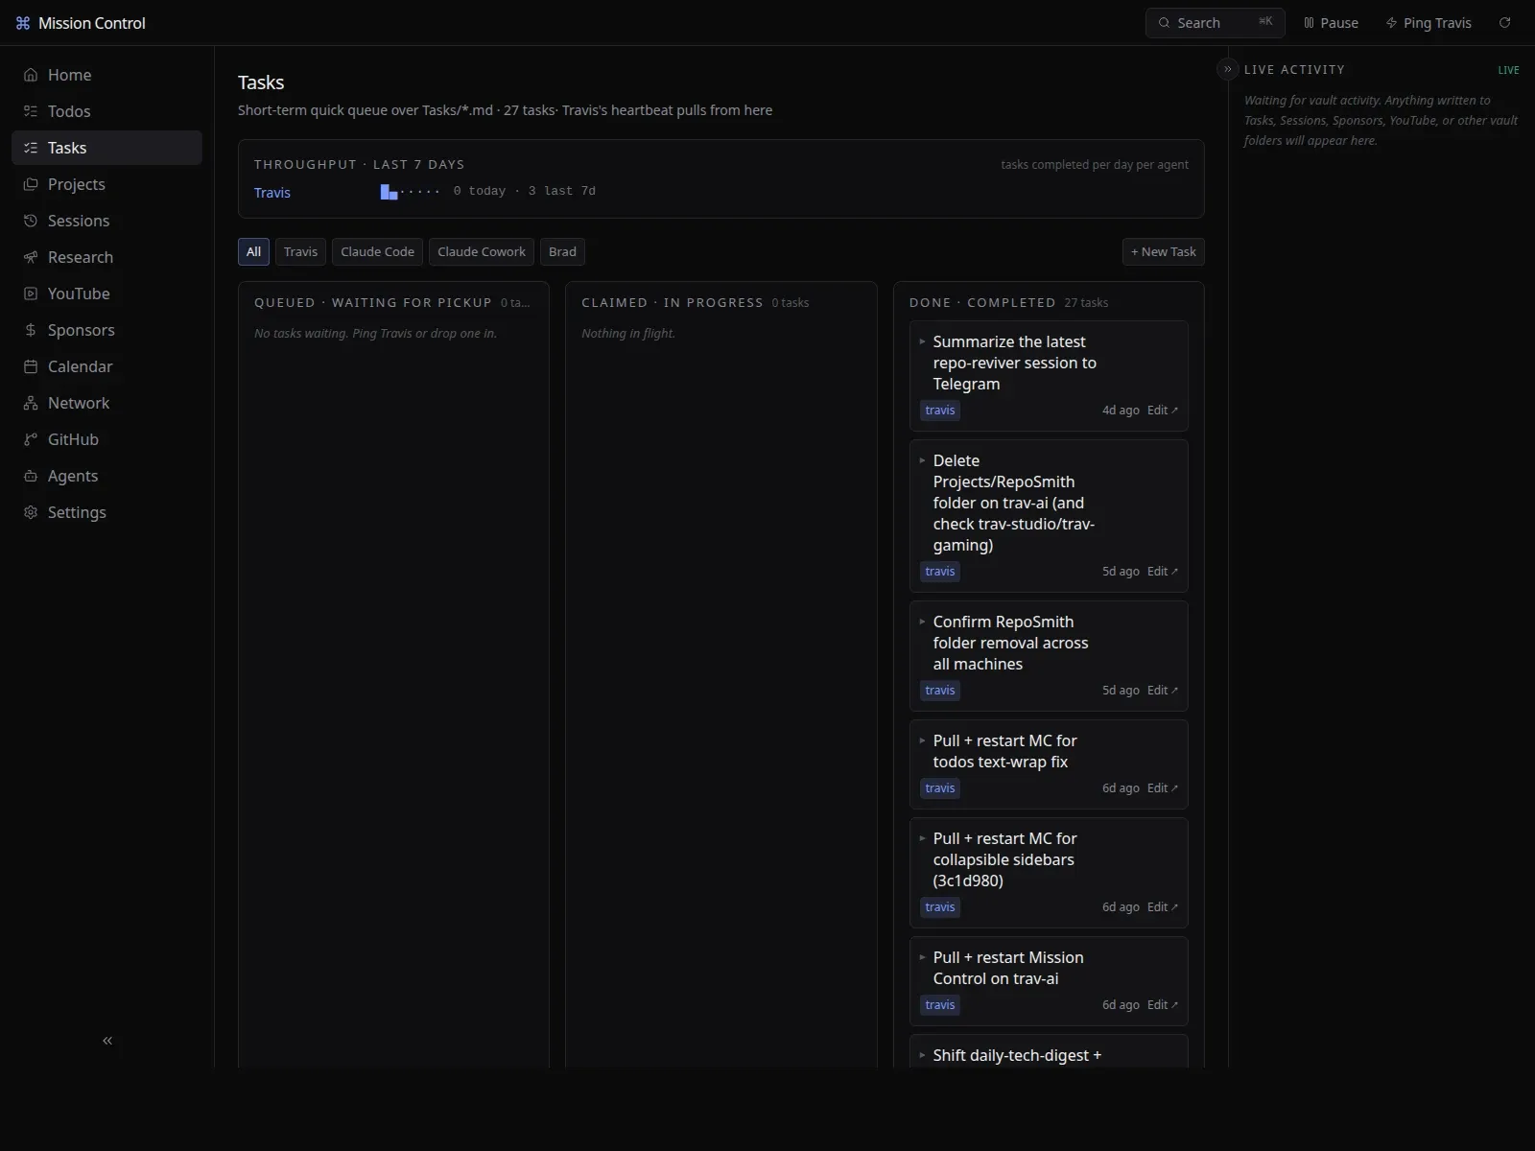Click travis tag on Summarize repo-reviver task
1535x1151 pixels.
click(x=940, y=411)
